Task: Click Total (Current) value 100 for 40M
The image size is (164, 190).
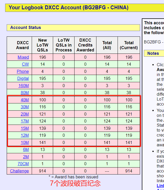Action: [x=129, y=100]
